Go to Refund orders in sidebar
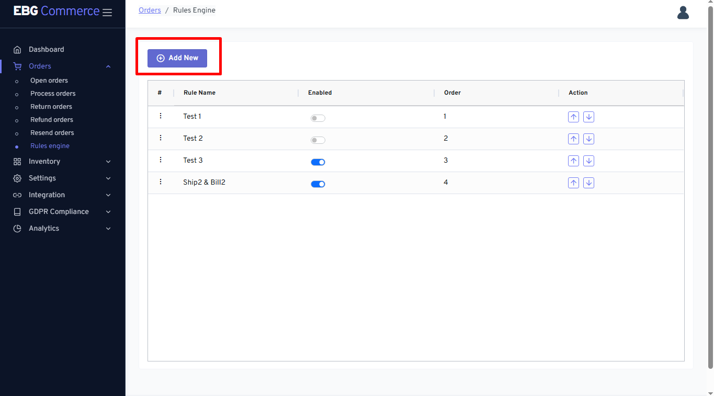Screen dimensions: 714x396 (x=51, y=120)
